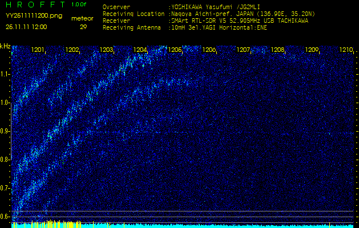359x228 pixels.
Task: Click the yellow meteor label
Action: click(82, 18)
